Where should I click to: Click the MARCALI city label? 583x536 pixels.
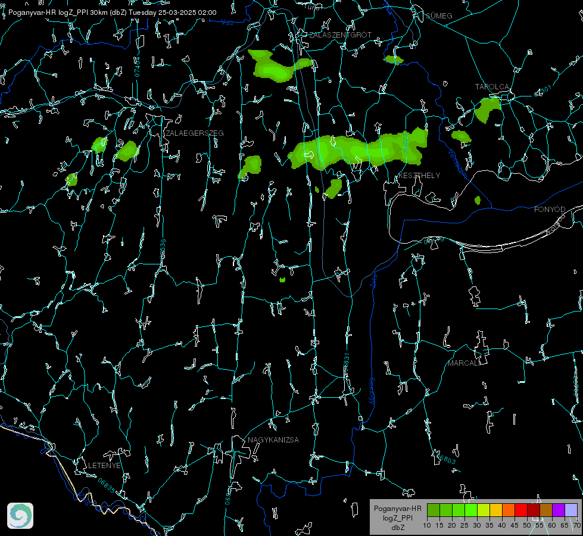(464, 363)
